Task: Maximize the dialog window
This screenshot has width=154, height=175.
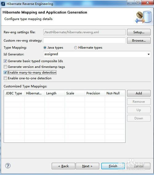Action: [x=138, y=2]
